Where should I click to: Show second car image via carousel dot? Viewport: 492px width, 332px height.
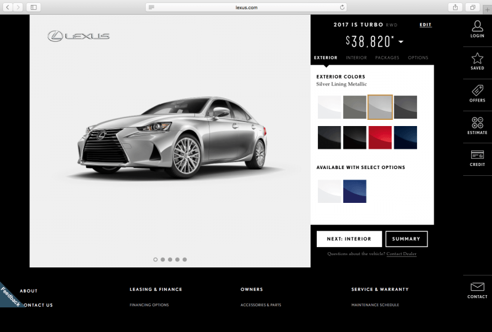[x=162, y=259]
